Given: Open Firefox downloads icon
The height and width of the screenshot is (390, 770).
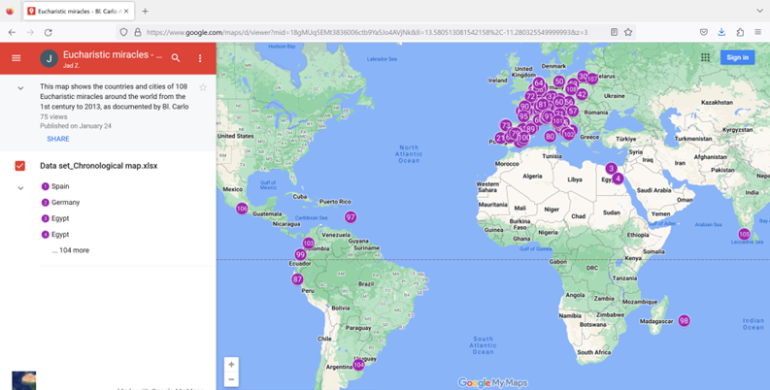Looking at the screenshot, I should [x=721, y=32].
